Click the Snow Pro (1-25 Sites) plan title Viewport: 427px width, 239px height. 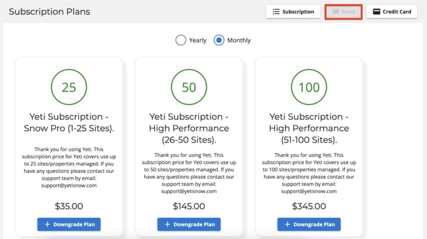69,122
